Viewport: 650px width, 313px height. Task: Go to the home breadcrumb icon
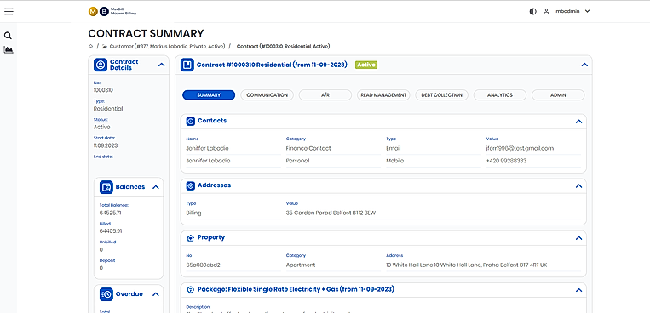click(91, 47)
